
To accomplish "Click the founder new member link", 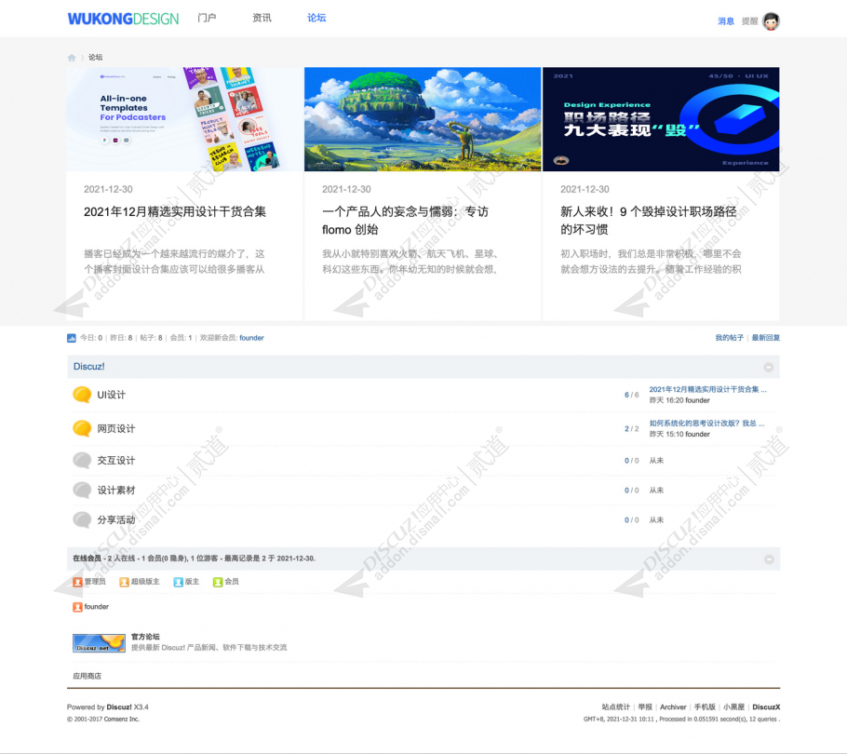I will (x=251, y=338).
